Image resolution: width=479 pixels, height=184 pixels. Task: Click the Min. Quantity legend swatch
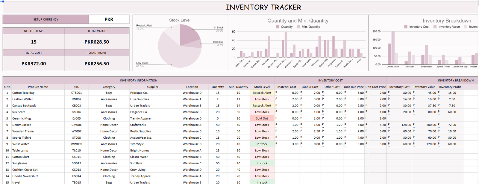(x=298, y=27)
